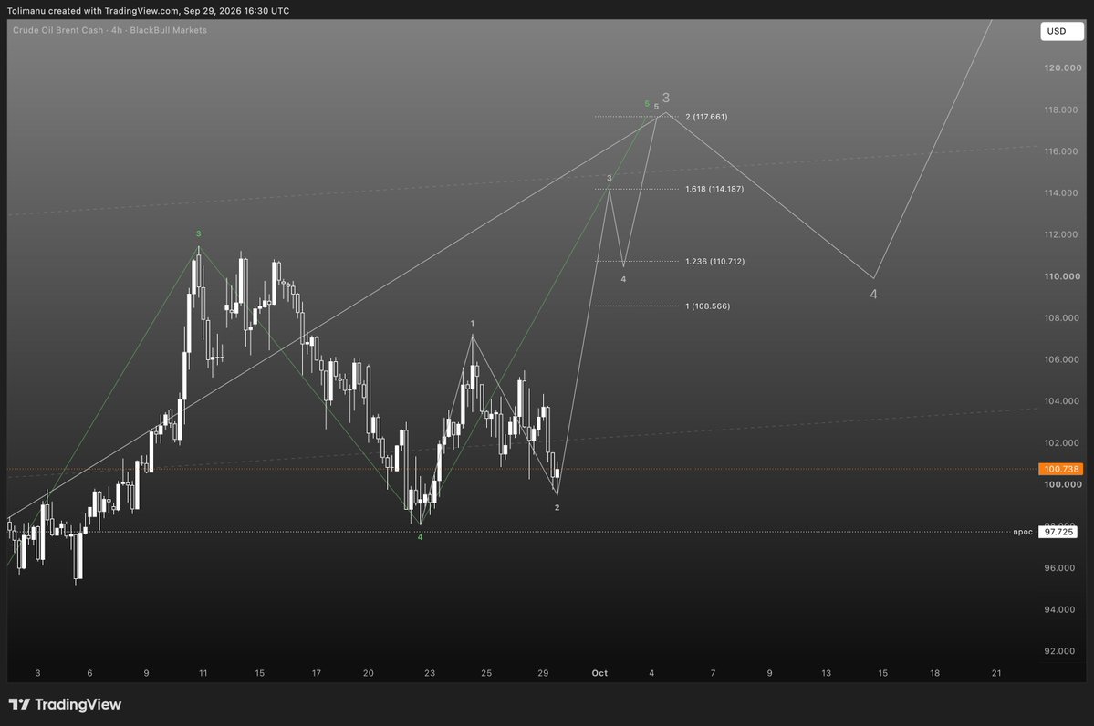Screen dimensions: 1094x726
Task: Click the 110.000 price axis label
Action: [1063, 277]
